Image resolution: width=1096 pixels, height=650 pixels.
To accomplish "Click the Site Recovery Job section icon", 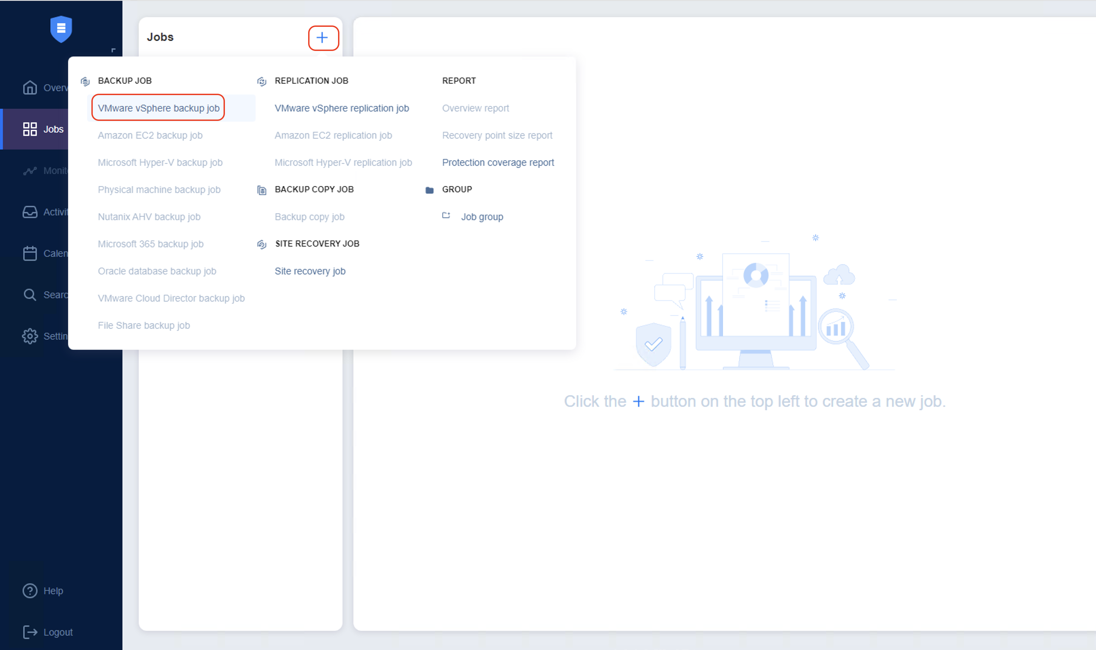I will tap(262, 244).
